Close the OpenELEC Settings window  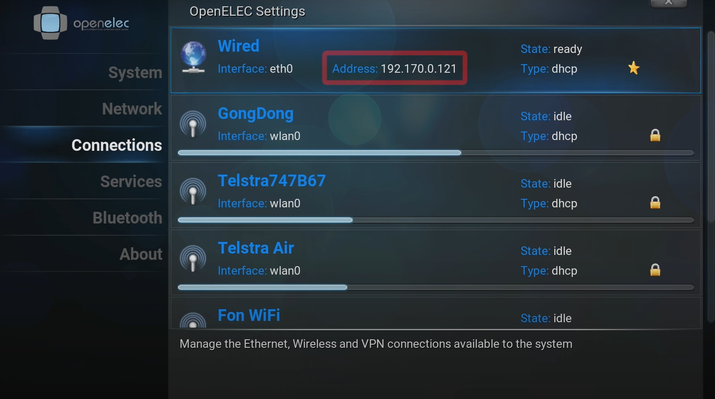[x=668, y=3]
